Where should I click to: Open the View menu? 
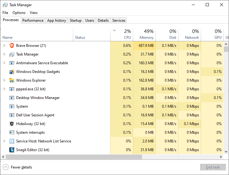click(x=34, y=13)
